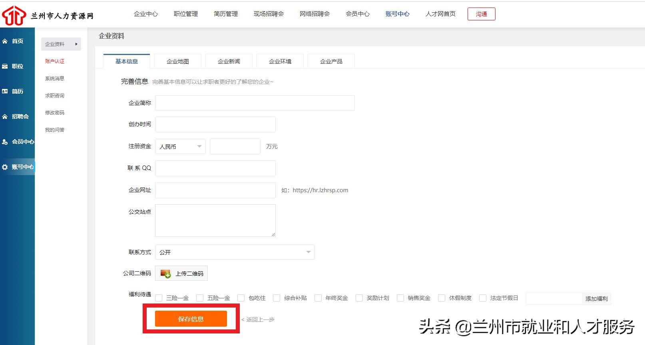This screenshot has height=345, width=645.
Task: Expand the 企业资料 submenu arrow
Action: pyautogui.click(x=76, y=44)
